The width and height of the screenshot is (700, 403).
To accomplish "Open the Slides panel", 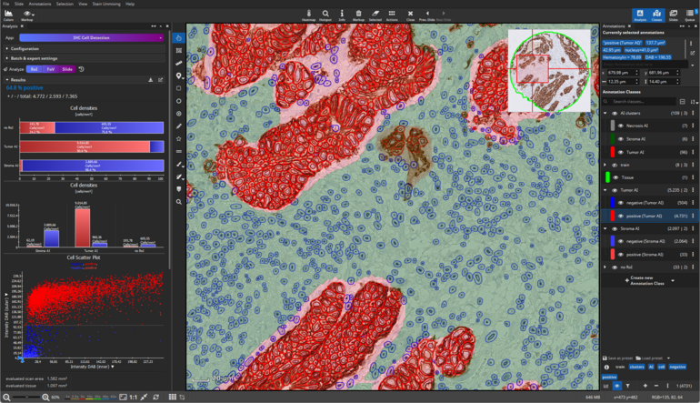I will pos(674,14).
